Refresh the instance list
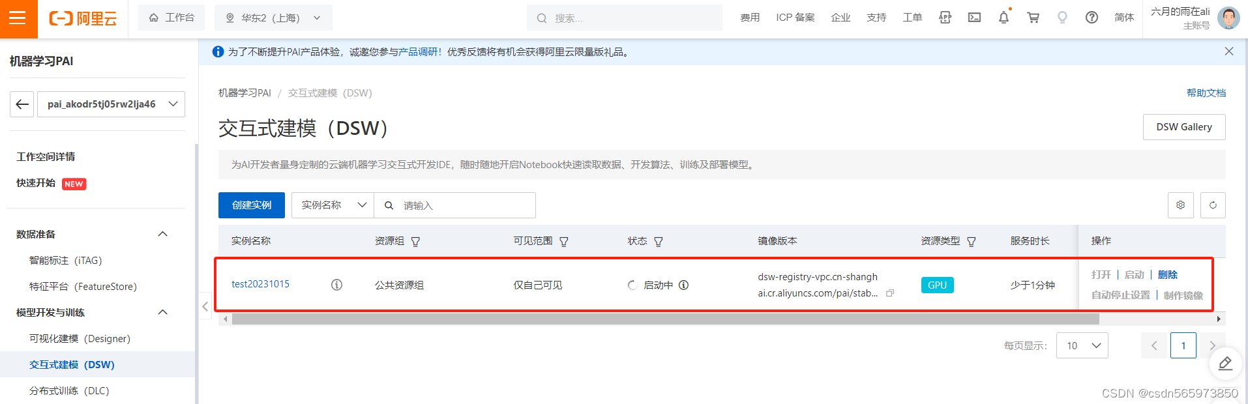This screenshot has width=1248, height=404. tap(1213, 205)
